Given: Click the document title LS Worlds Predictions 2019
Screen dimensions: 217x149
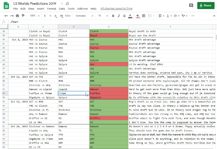Looking at the screenshot, I should [x=35, y=4].
